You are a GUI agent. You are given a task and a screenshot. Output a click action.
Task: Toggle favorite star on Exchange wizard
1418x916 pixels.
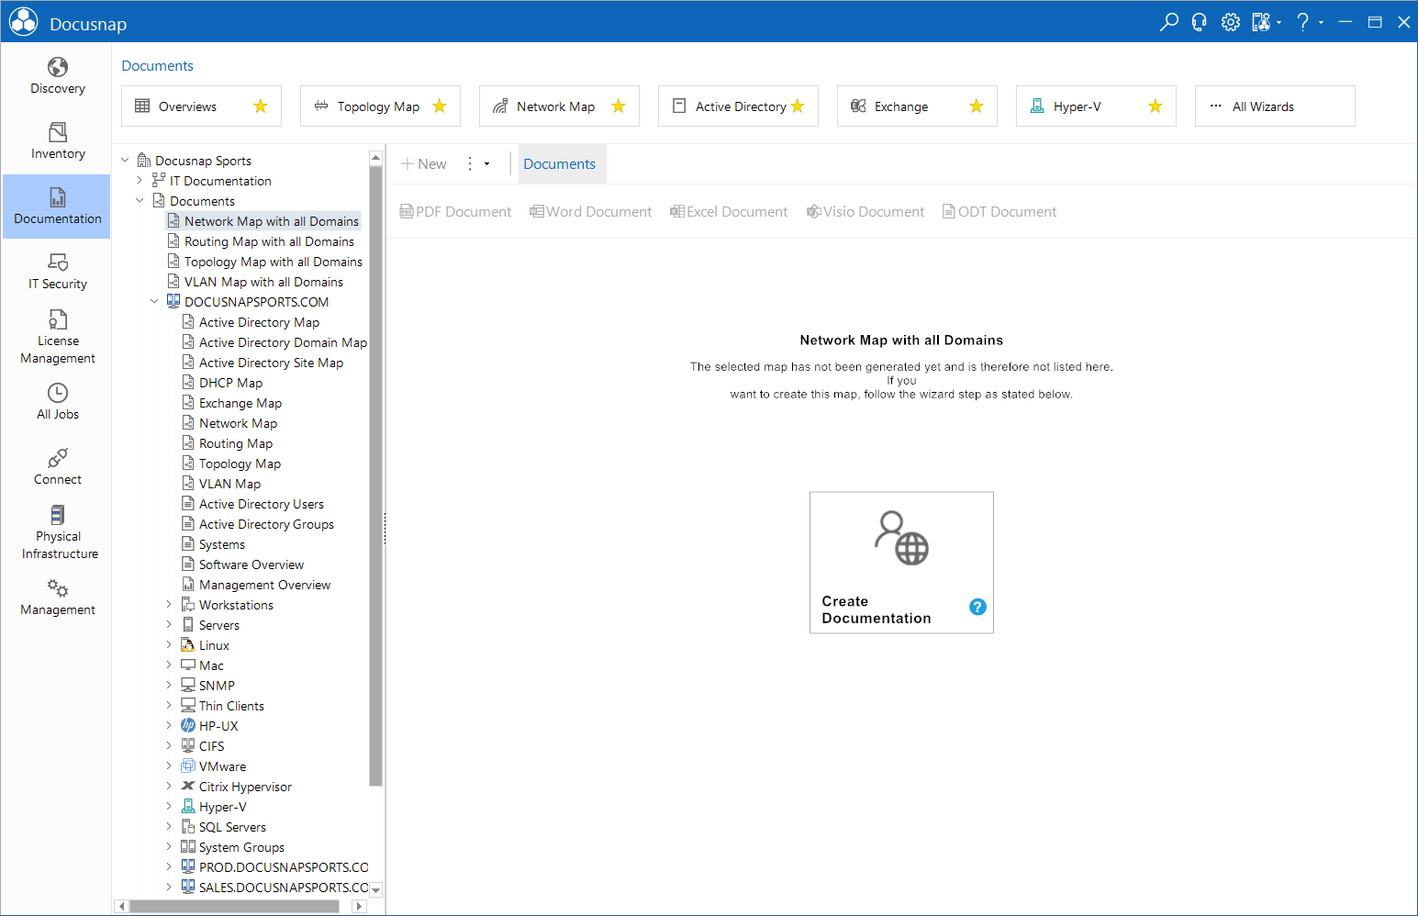tap(977, 106)
